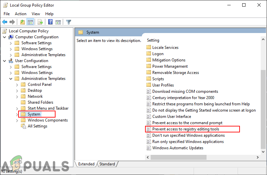
Task: Click the Local Computer Policy root icon
Action: [x=5, y=31]
